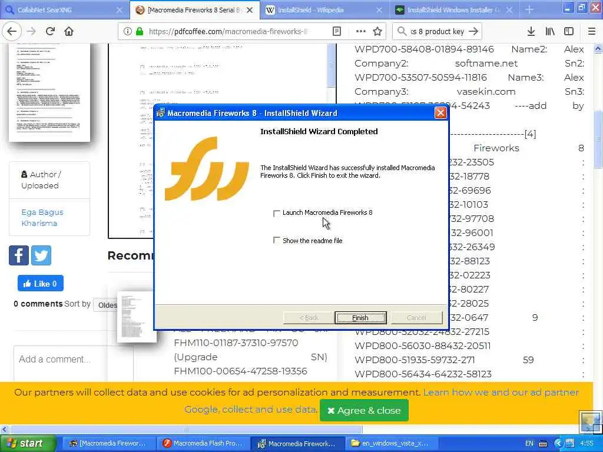Click Finish to exit the wizard

tap(360, 318)
